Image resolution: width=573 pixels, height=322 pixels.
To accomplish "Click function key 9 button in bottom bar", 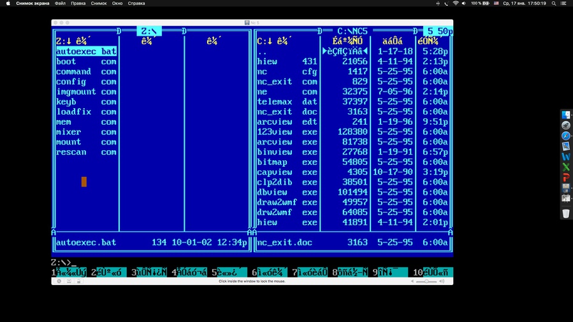I will click(x=390, y=272).
